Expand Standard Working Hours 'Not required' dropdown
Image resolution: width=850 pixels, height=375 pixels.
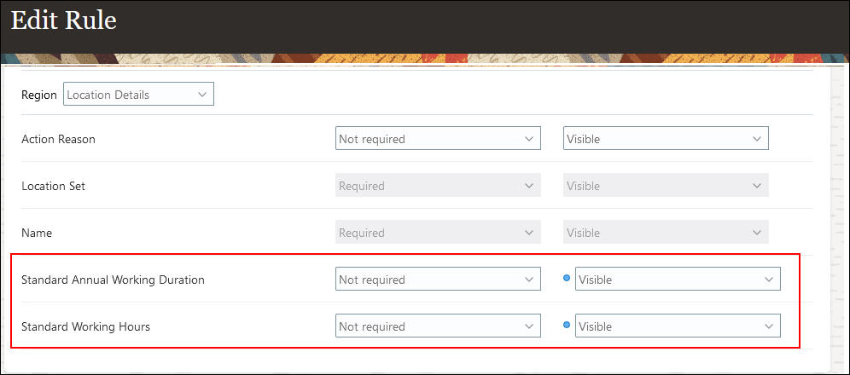[x=438, y=326]
